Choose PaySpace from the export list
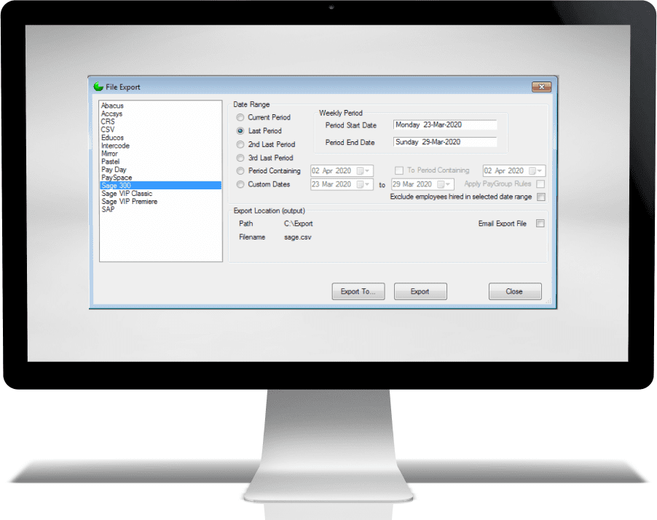The image size is (657, 520). (x=117, y=178)
